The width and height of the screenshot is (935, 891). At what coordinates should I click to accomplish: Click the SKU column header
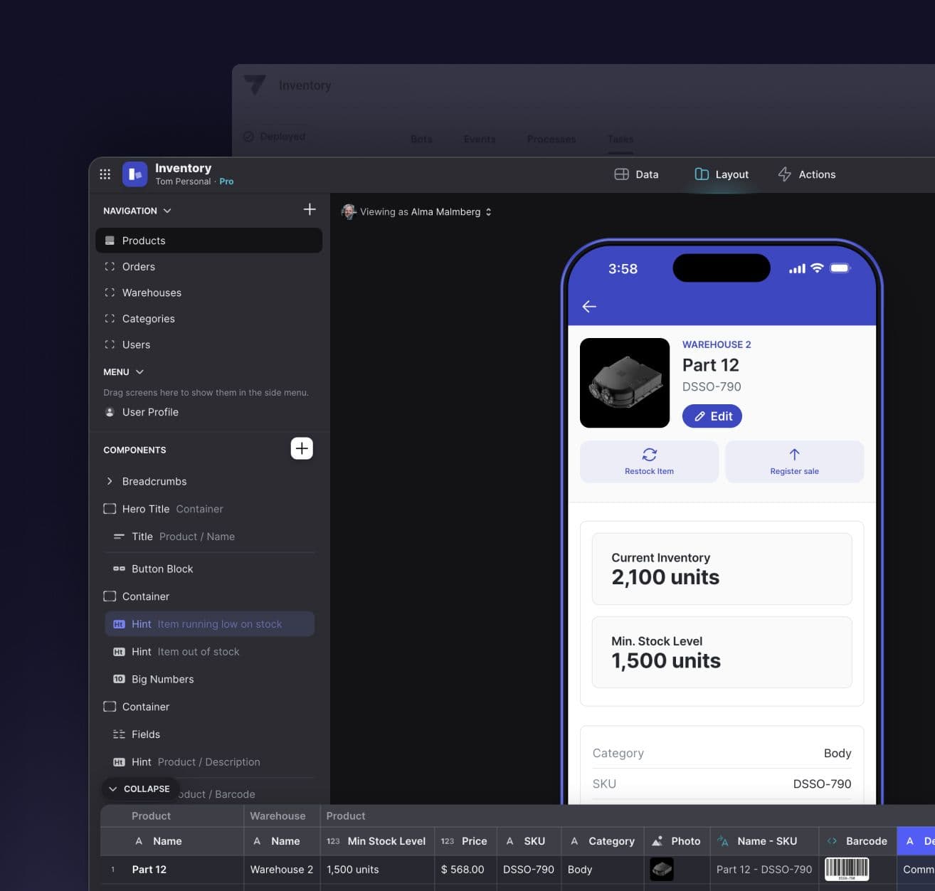[x=529, y=841]
